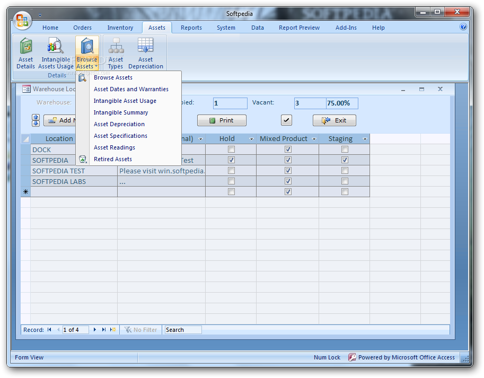Toggle Mixed Product for SOFTPEDIA TEST row
Image resolution: width=484 pixels, height=378 pixels.
(x=288, y=170)
